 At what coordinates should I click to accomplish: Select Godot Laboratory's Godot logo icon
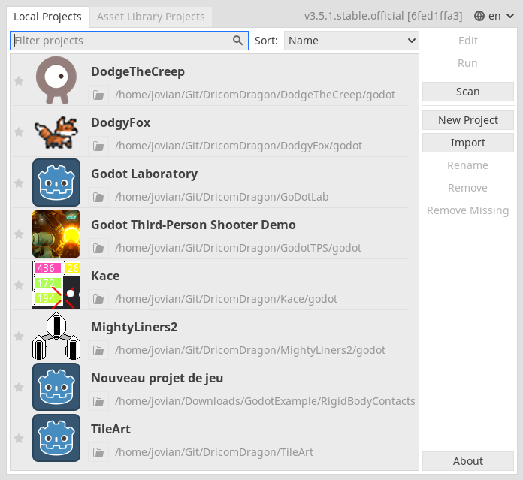[56, 183]
